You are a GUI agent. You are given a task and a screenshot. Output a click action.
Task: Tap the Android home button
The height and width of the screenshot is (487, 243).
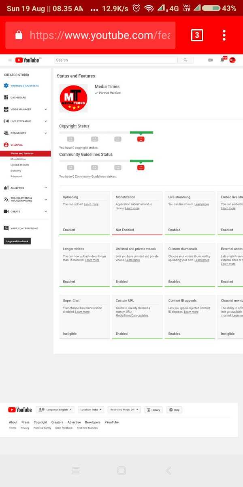121,471
